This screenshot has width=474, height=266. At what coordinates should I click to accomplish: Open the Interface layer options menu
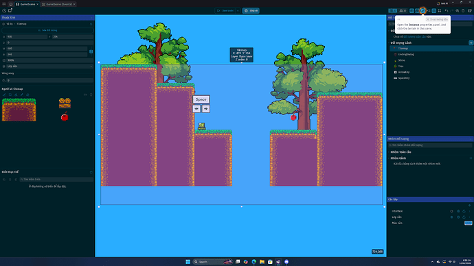(469, 211)
